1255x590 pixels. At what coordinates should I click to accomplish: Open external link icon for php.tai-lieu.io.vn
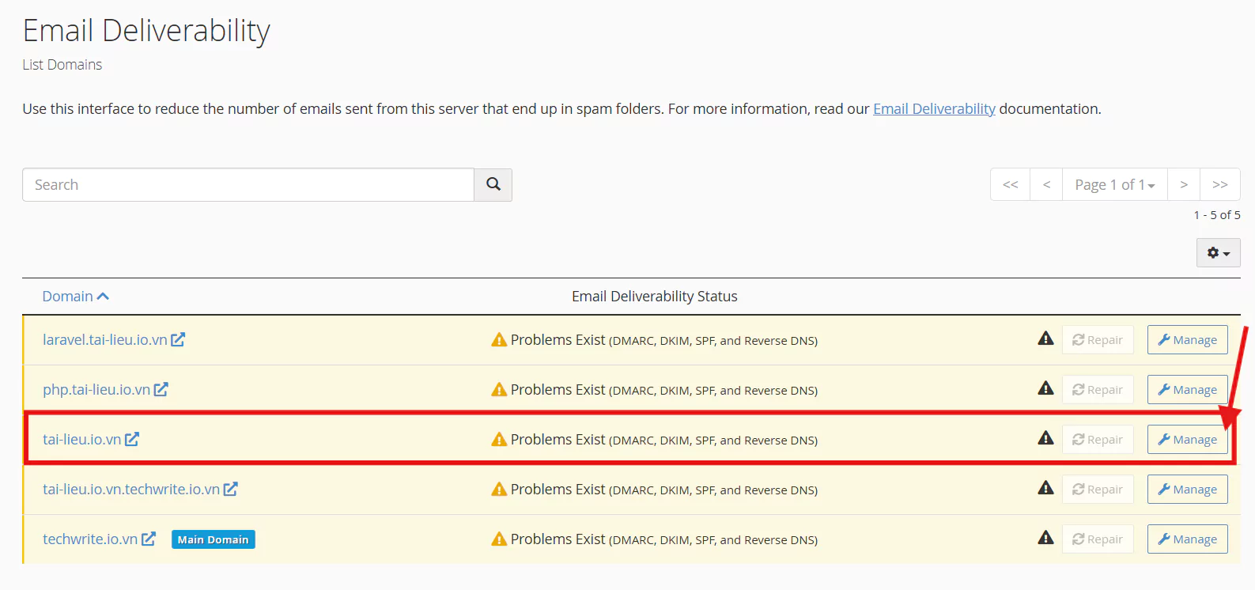coord(161,389)
